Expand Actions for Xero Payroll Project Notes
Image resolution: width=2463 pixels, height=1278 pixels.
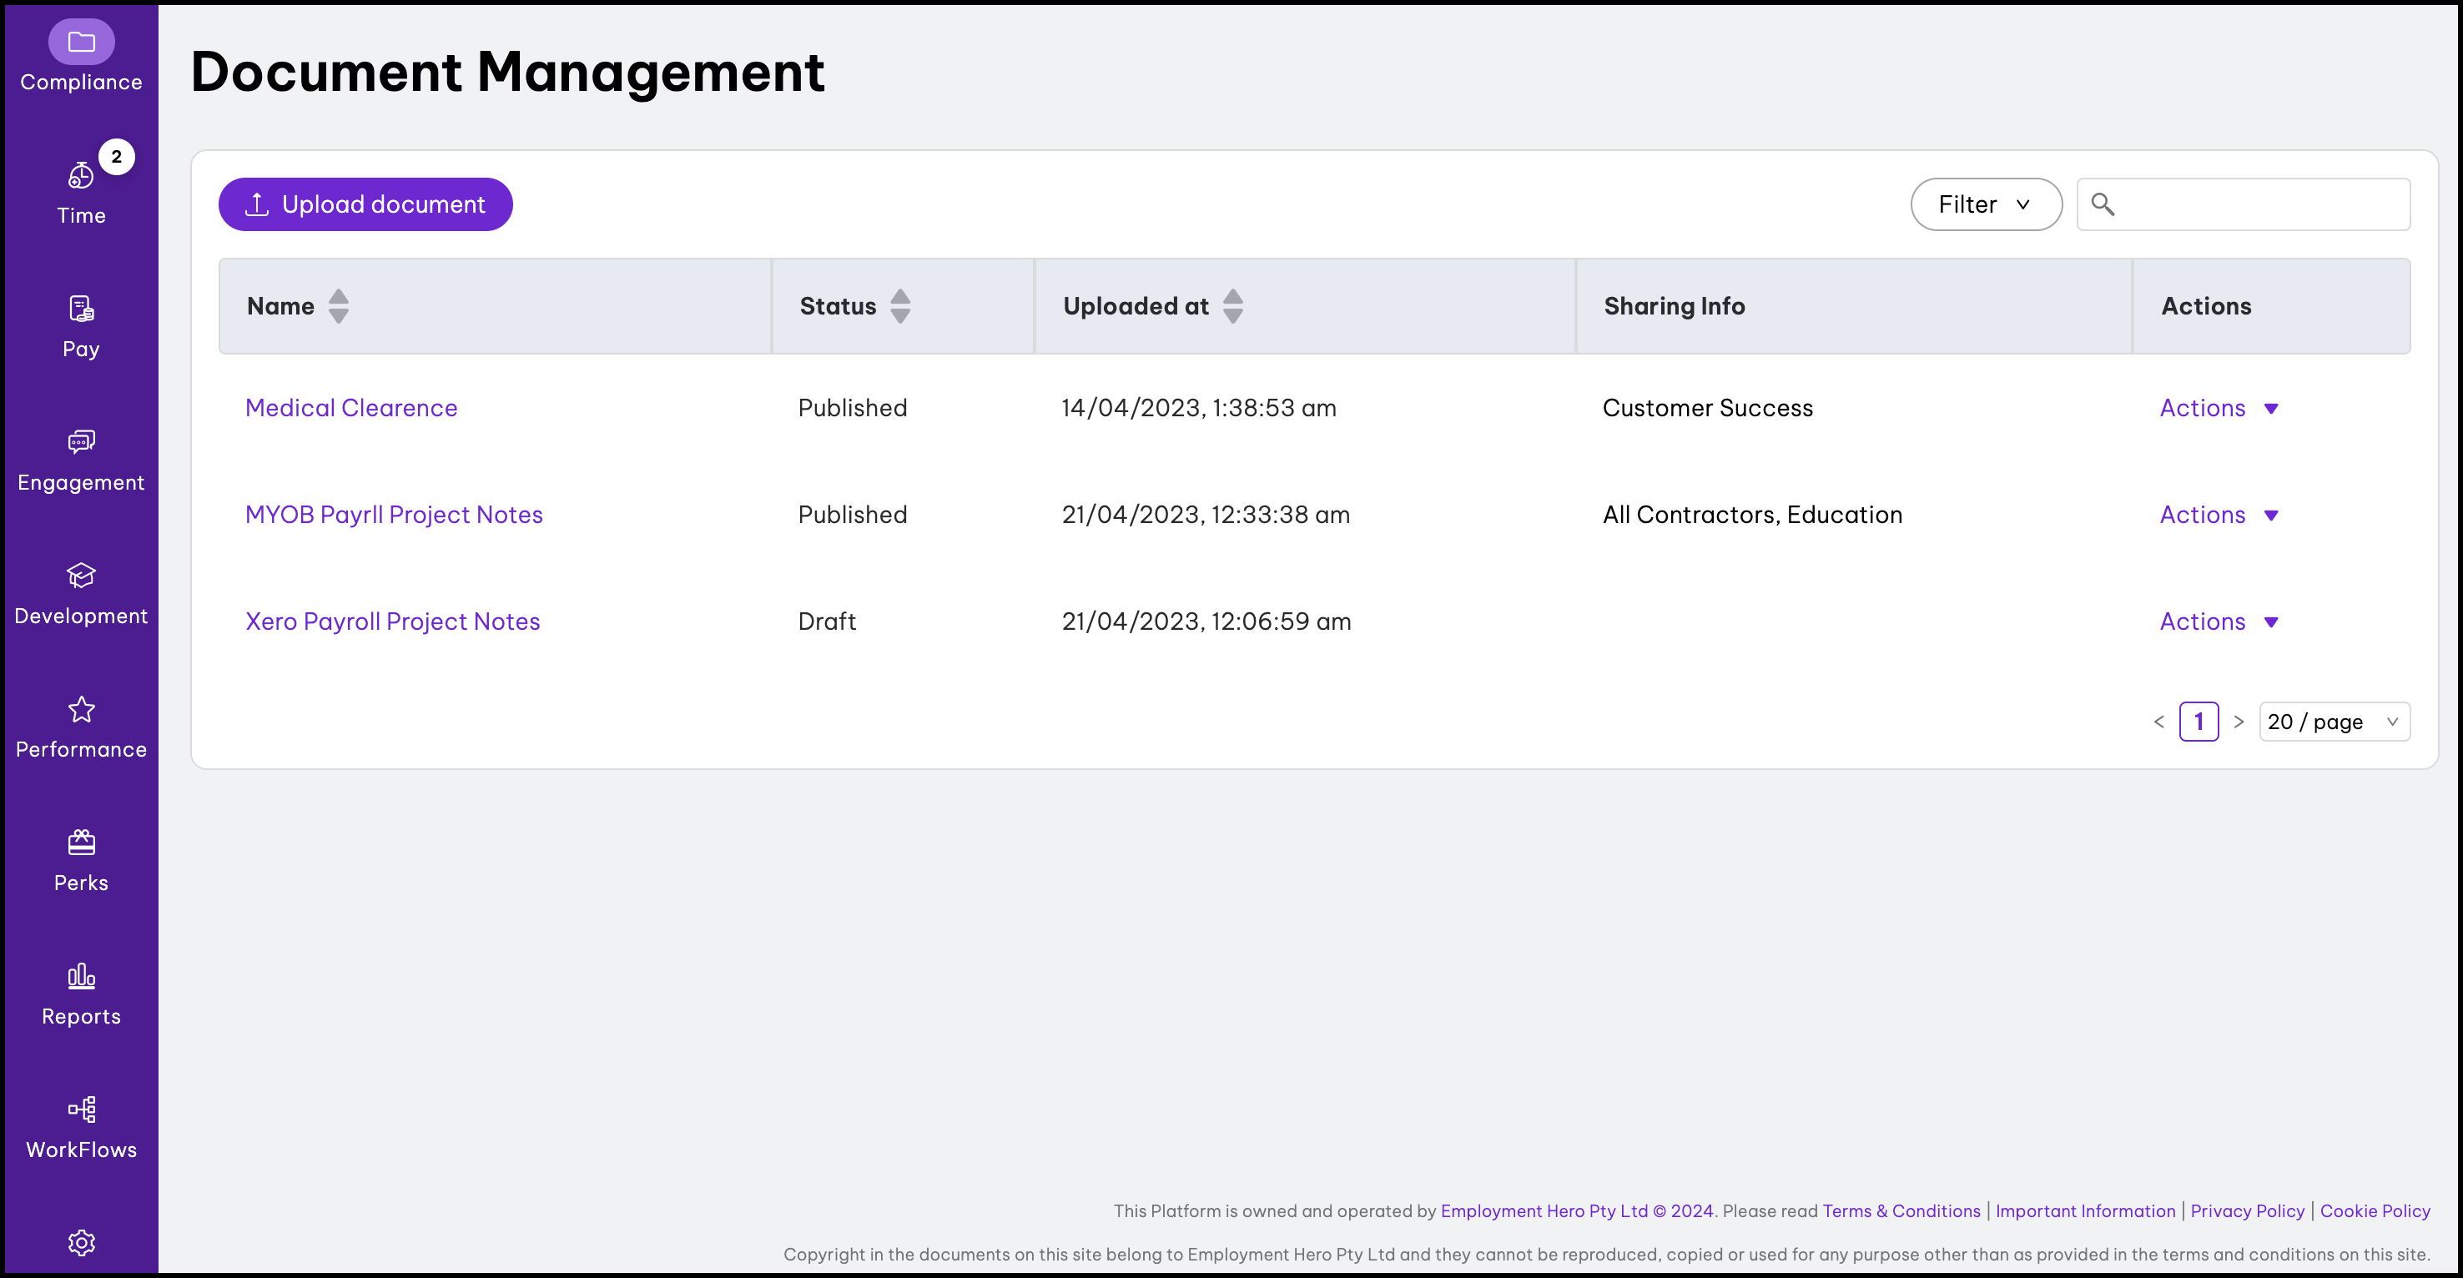pos(2219,621)
